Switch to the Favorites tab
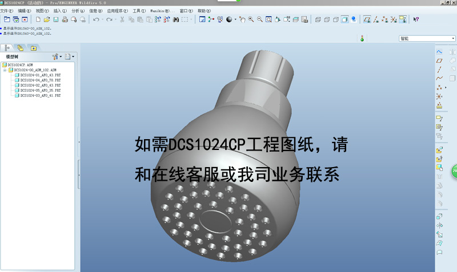Screen dimensions: 457x272 point(34,48)
